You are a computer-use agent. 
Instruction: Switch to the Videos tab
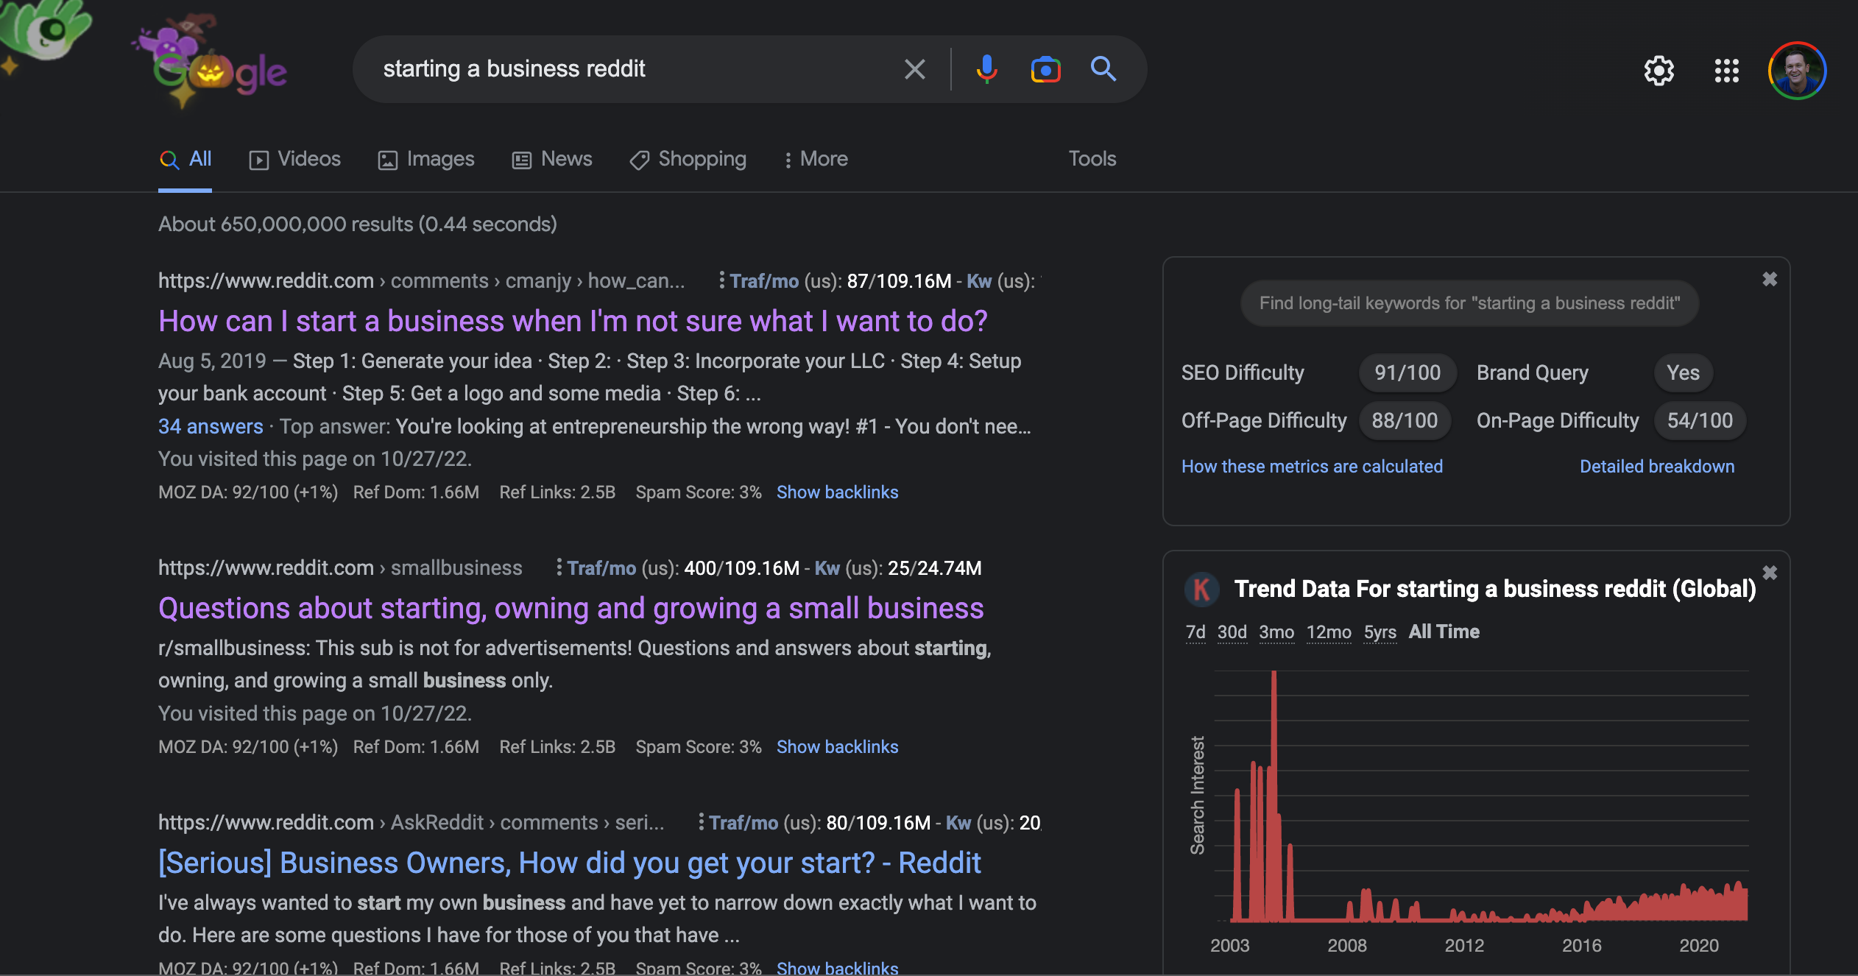click(x=295, y=159)
